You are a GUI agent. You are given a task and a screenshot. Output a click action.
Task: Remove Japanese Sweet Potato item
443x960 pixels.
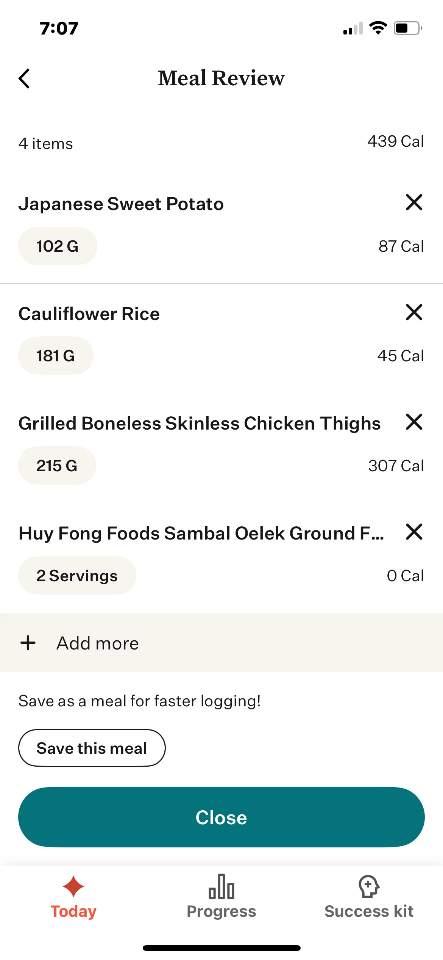414,202
